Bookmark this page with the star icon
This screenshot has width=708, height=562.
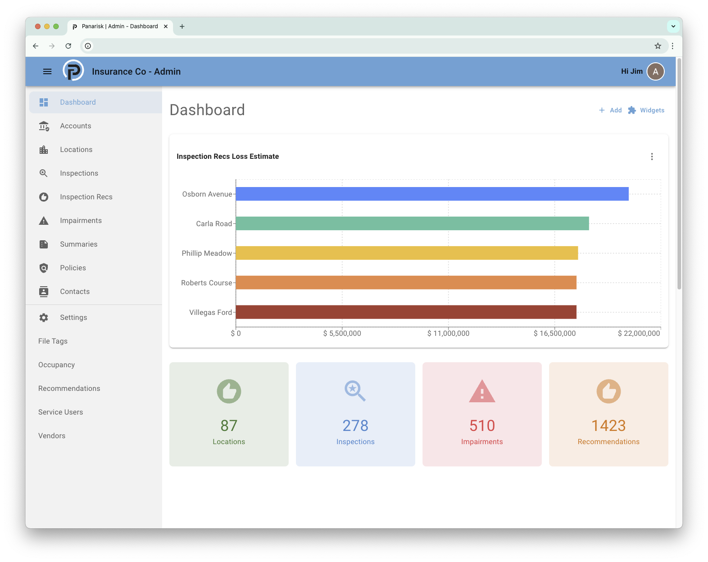[x=658, y=46]
